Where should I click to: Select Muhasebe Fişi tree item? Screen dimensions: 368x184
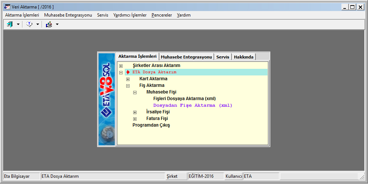(x=161, y=92)
